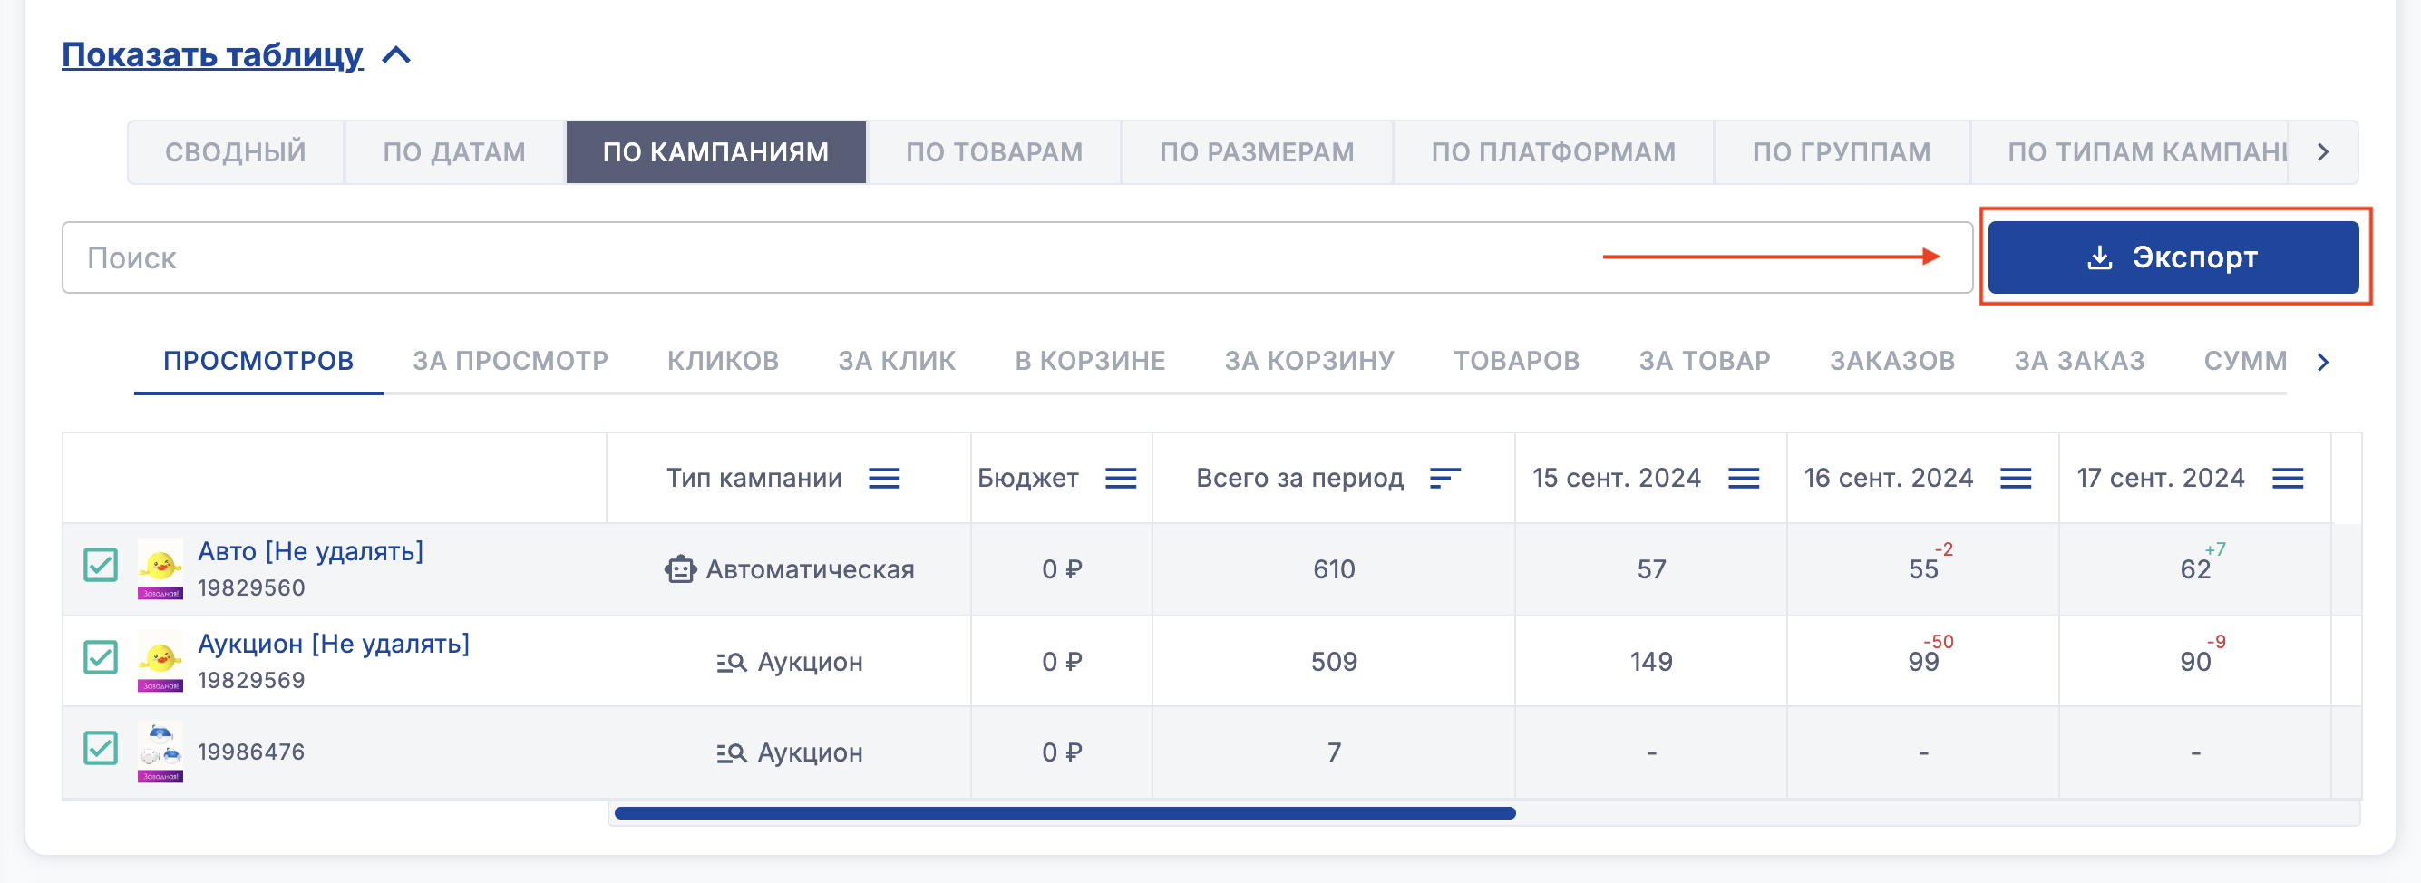Click the robot icon next to Автоматическая

(679, 569)
